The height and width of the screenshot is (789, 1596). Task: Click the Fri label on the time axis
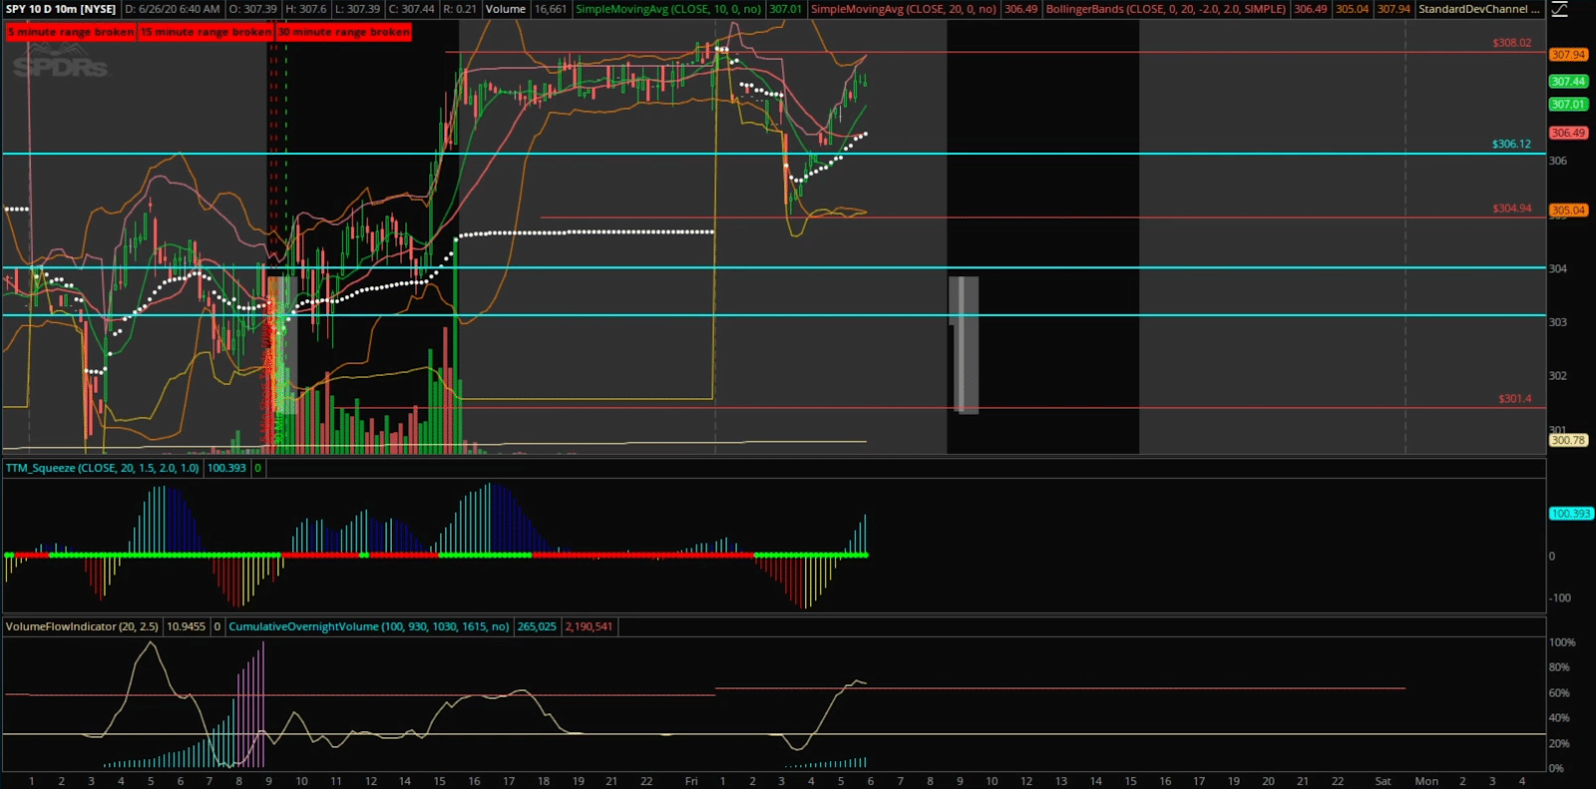click(691, 781)
